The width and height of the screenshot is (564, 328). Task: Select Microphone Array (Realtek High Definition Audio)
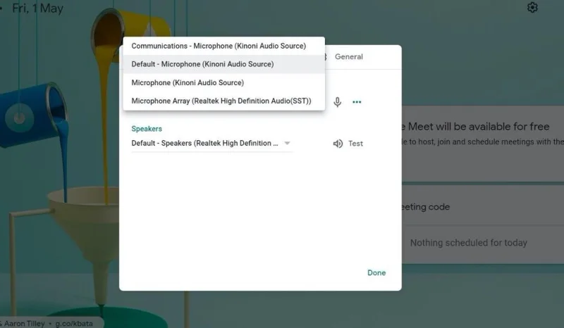(223, 101)
